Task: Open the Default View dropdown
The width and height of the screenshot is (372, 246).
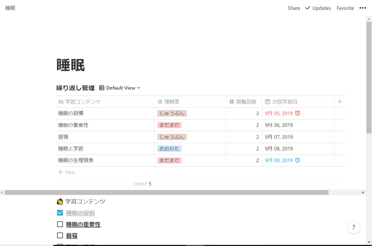Action: click(123, 88)
